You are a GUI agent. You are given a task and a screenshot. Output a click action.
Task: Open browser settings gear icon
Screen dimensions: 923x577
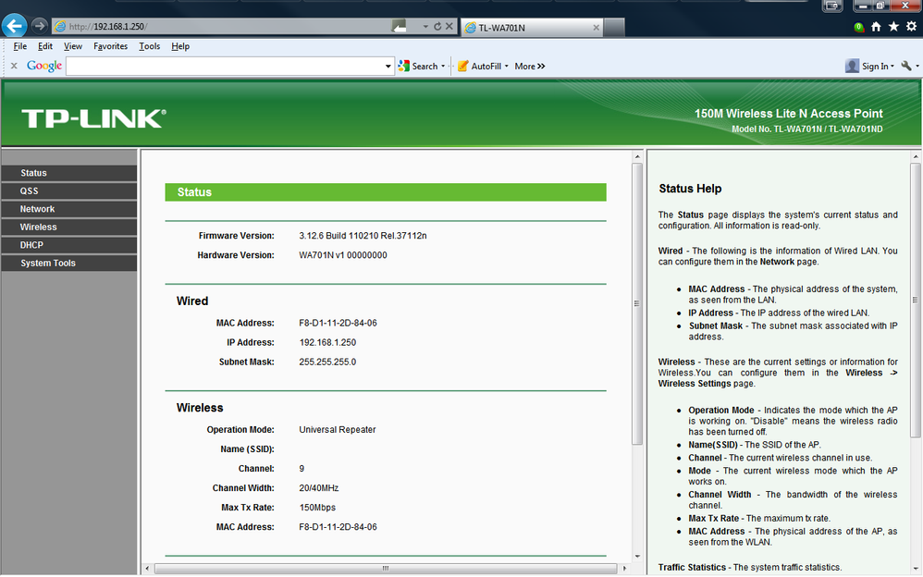pos(911,27)
